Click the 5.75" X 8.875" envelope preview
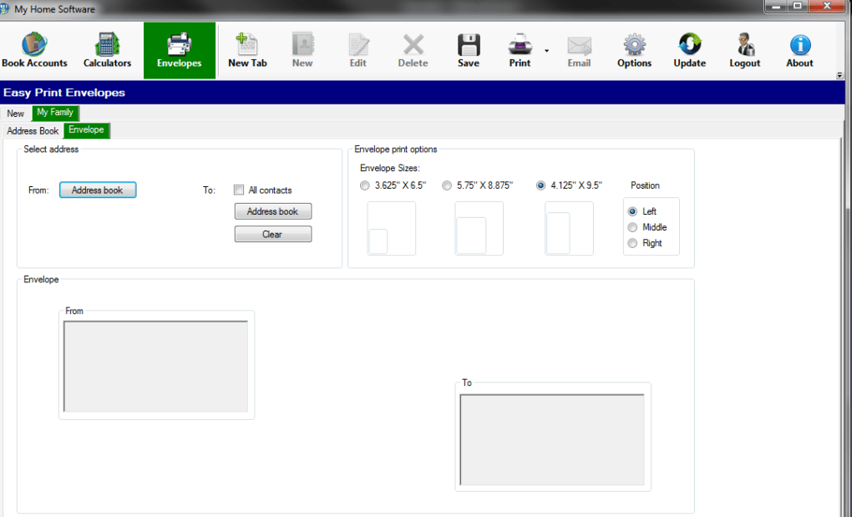Viewport: 852px width, 517px height. [x=479, y=228]
